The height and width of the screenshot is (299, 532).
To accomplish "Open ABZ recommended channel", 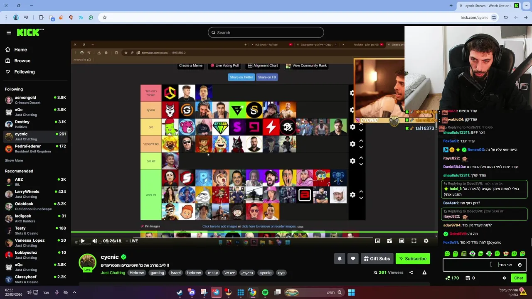I will pyautogui.click(x=35, y=181).
